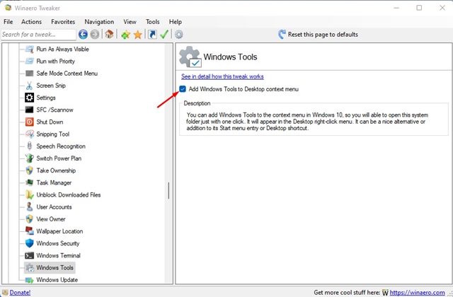Click the Switch Power Plan icon
The height and width of the screenshot is (297, 453).
click(30, 158)
